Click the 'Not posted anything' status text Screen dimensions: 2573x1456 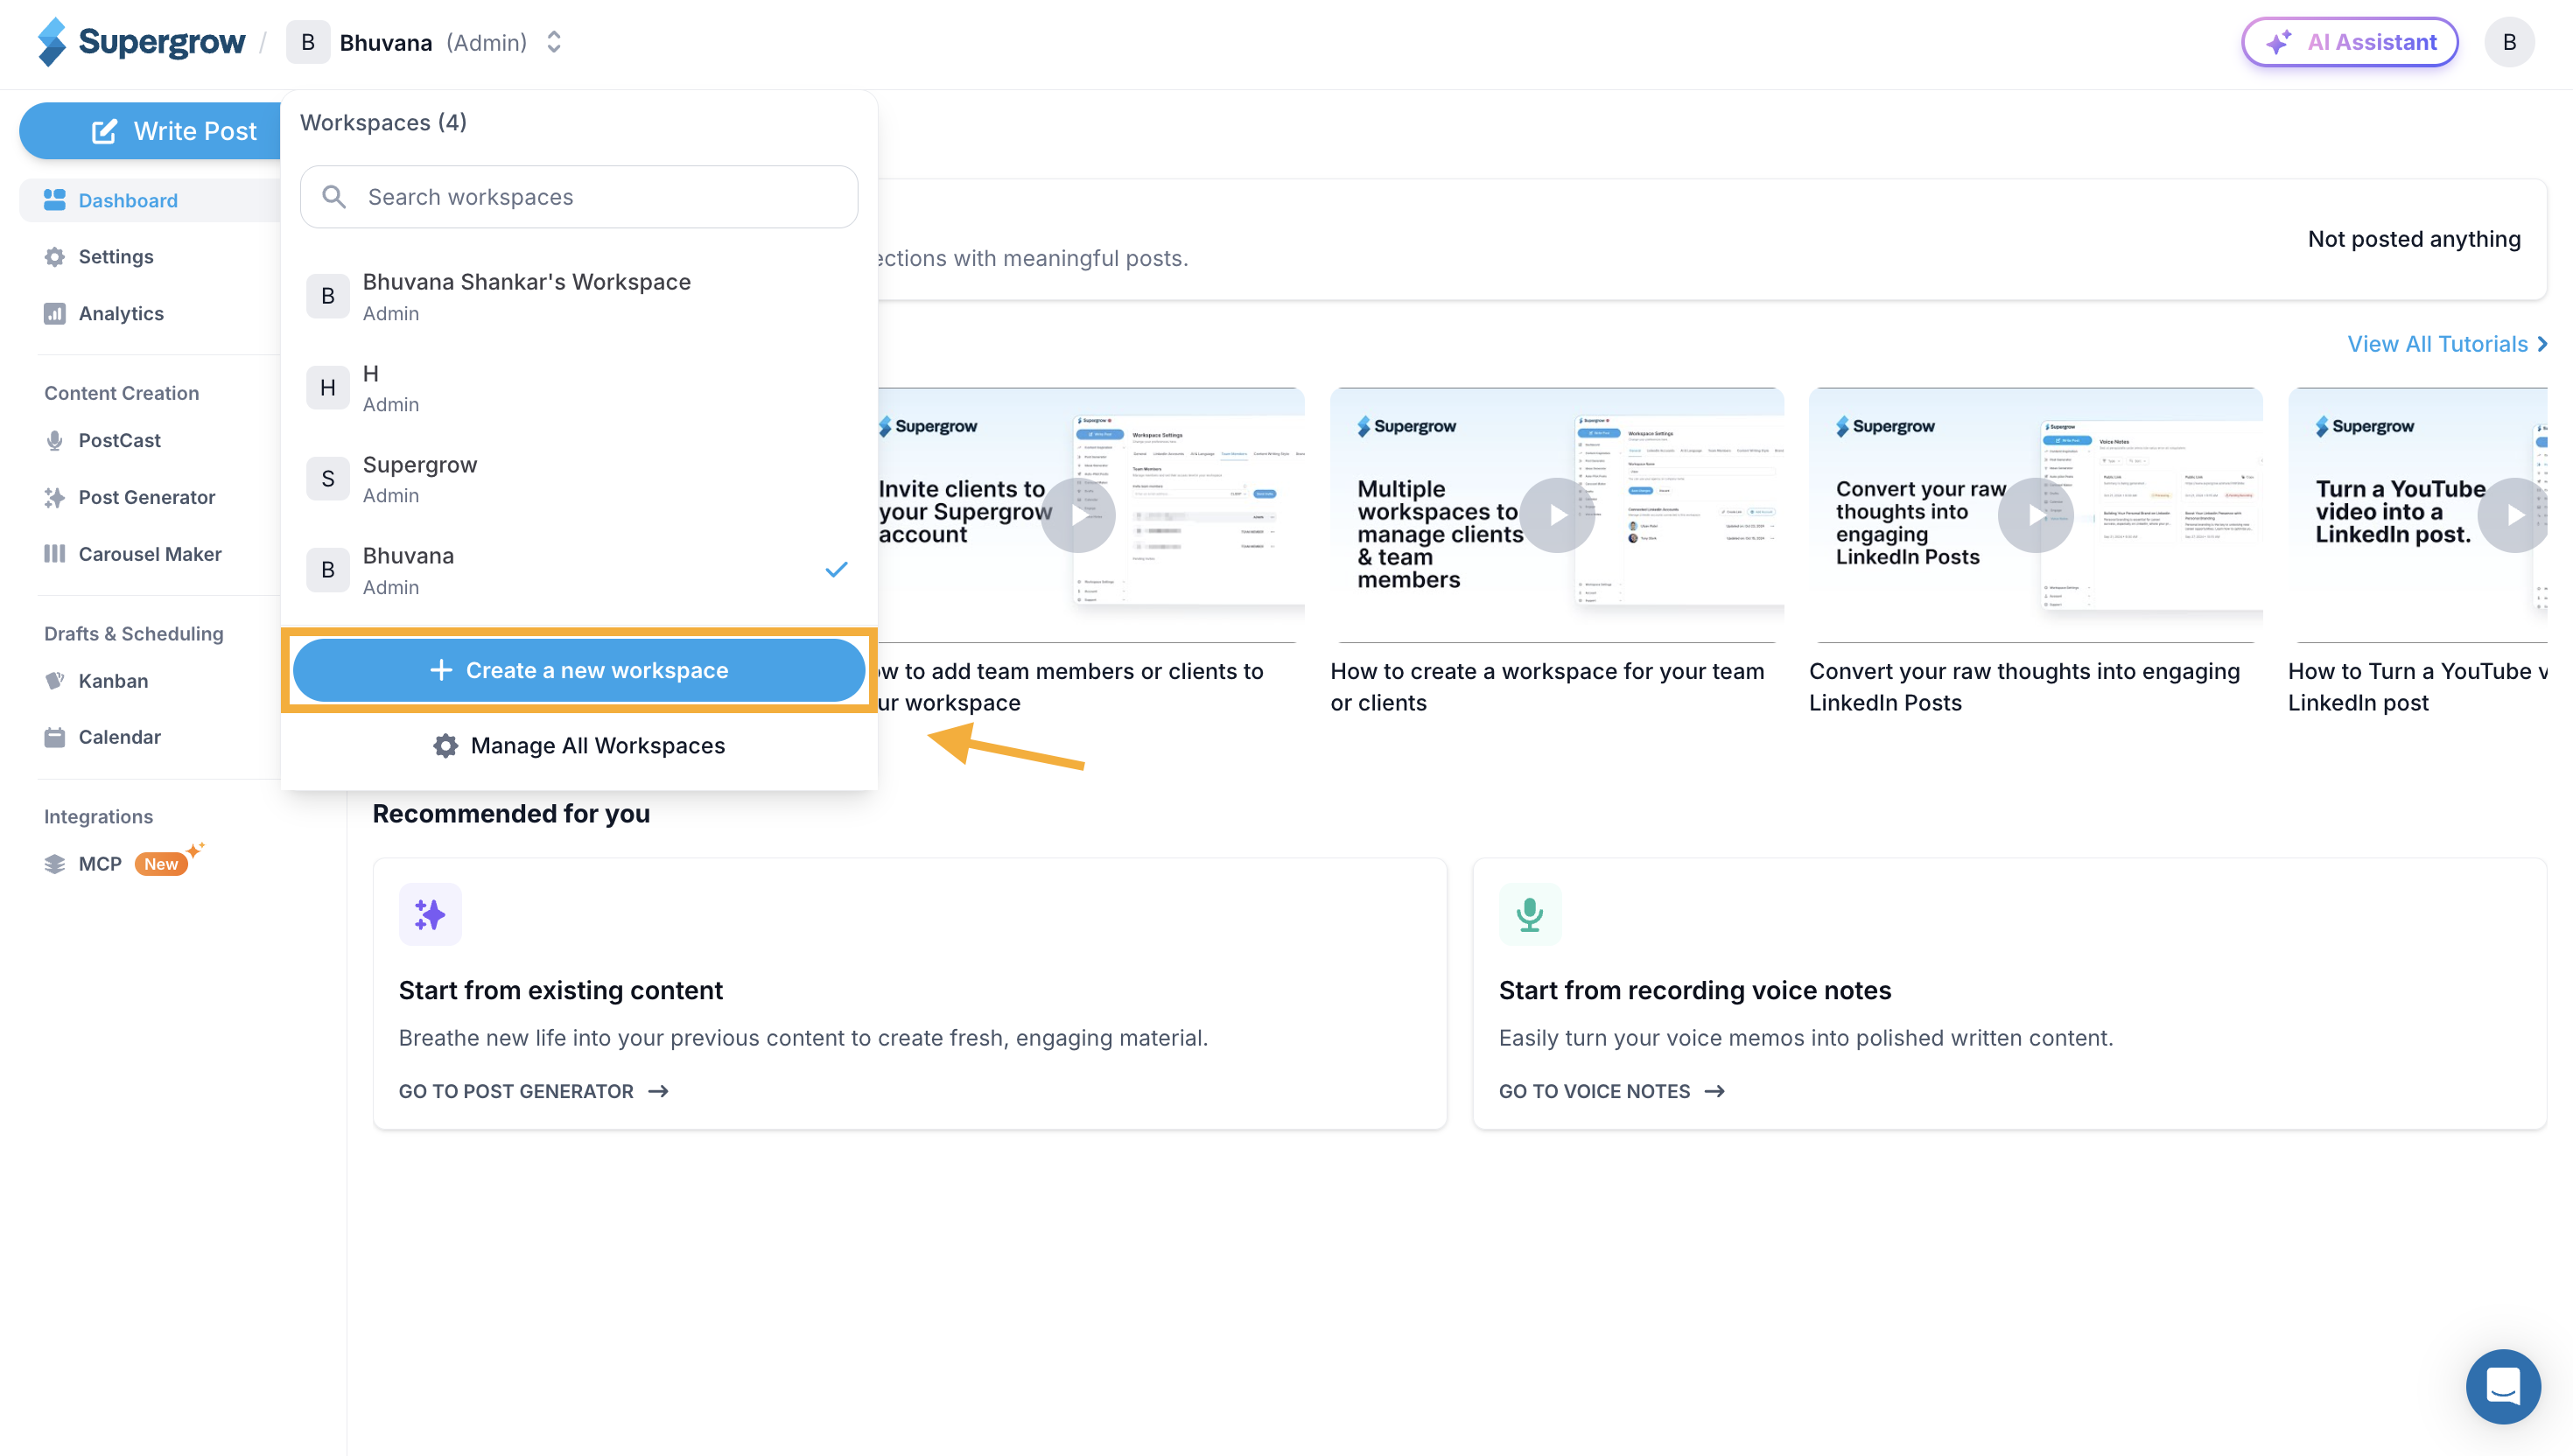(2414, 239)
